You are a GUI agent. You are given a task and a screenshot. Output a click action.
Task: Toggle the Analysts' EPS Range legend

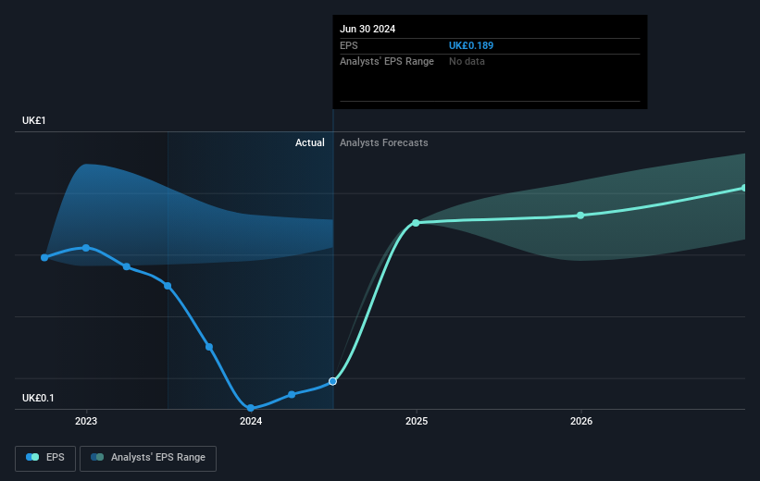148,458
